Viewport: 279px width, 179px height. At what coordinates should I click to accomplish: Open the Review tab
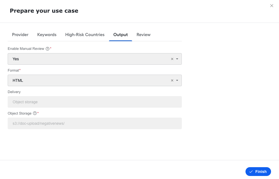click(143, 35)
